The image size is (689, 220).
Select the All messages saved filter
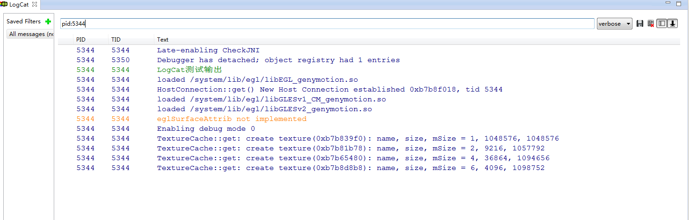point(30,34)
